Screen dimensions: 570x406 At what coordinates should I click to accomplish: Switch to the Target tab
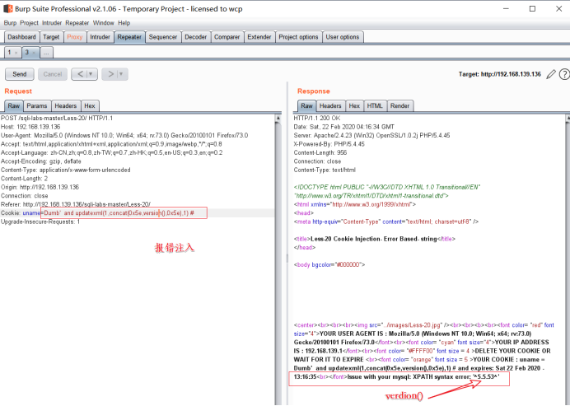coord(51,37)
